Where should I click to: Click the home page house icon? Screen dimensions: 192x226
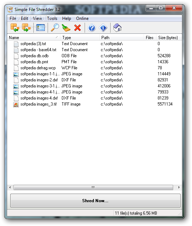click(x=117, y=28)
